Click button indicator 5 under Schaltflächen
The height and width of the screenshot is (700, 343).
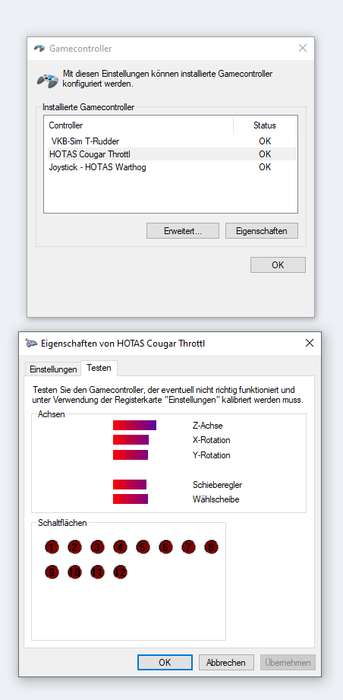coord(143,547)
